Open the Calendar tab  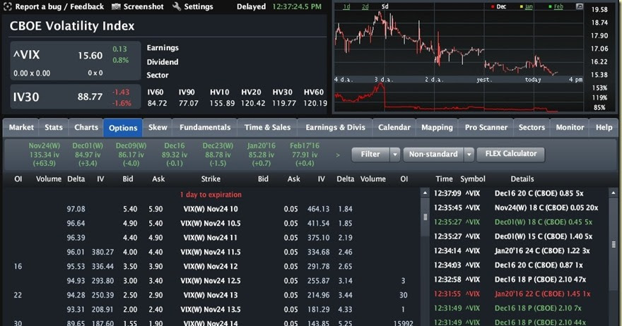(x=394, y=128)
